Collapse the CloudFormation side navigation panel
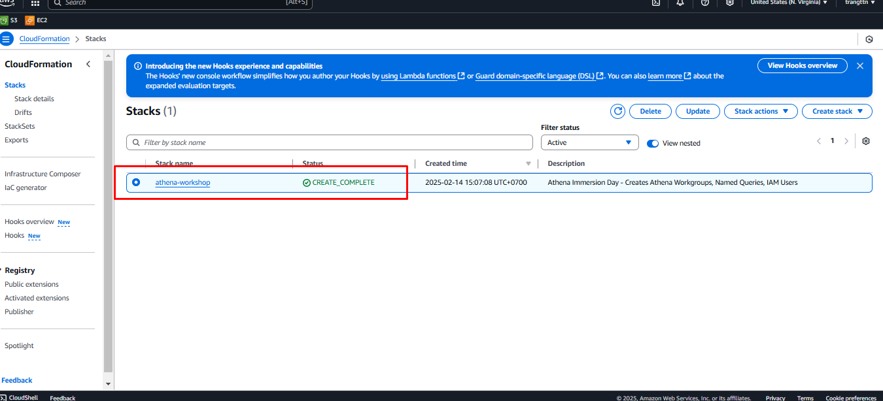Screen dimensions: 883x401 [88, 64]
